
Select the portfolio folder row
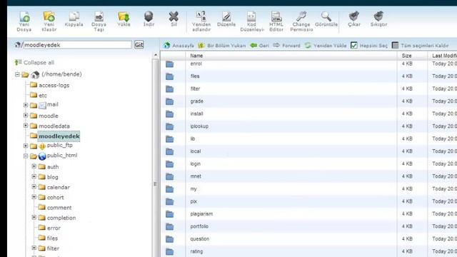pyautogui.click(x=308, y=226)
